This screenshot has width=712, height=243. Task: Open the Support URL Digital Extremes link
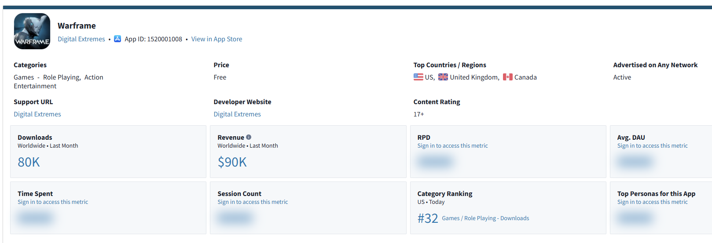point(37,114)
